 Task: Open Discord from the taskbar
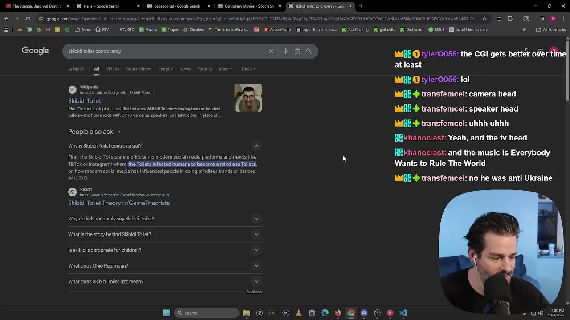pyautogui.click(x=364, y=313)
